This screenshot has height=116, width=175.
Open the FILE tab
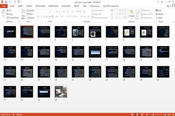4,6
